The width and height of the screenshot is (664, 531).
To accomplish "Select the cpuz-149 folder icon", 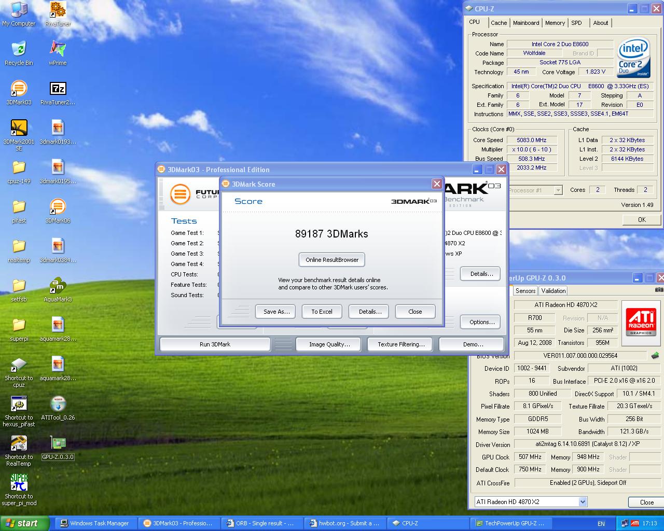I will 19,172.
